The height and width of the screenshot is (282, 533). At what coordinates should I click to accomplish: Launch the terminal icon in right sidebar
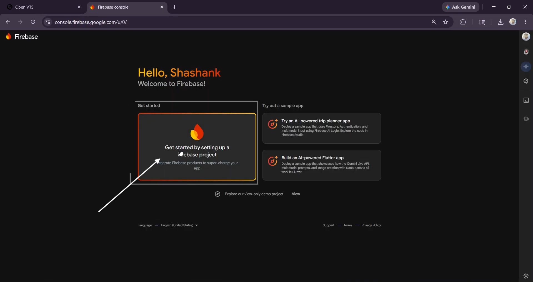tap(526, 100)
